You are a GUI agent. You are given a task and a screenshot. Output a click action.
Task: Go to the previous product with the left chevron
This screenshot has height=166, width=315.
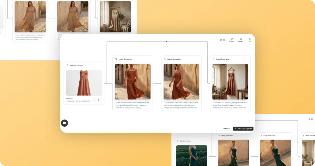click(94, 100)
